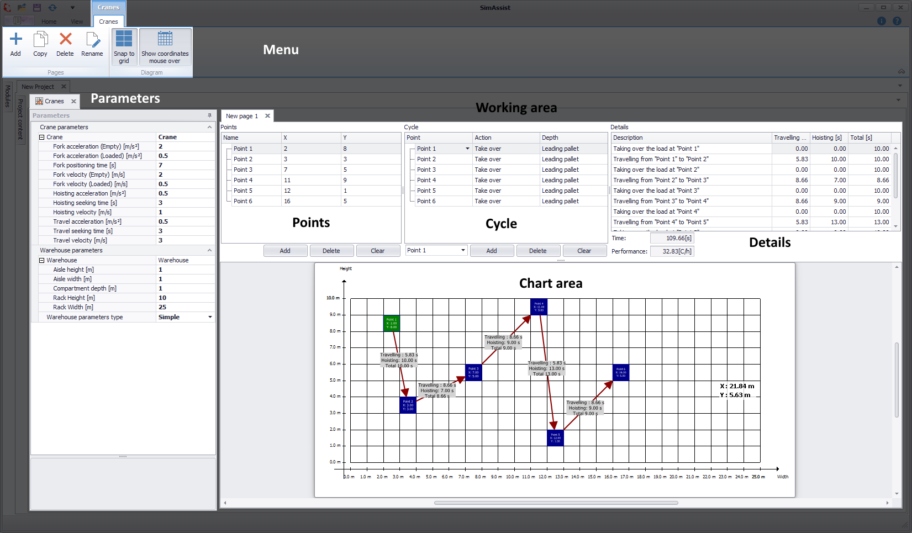Click the Add button under Points table
The width and height of the screenshot is (912, 533).
click(x=285, y=251)
